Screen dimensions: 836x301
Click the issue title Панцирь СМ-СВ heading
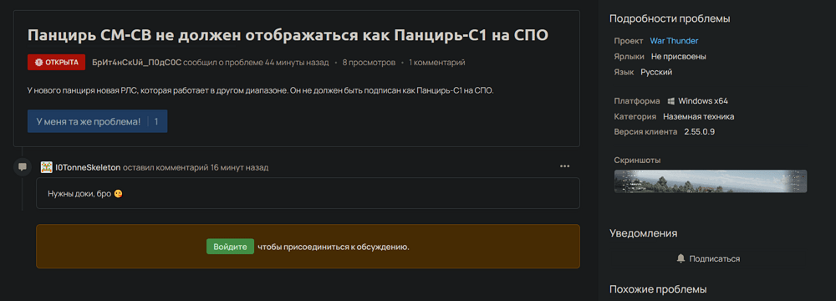tap(288, 35)
